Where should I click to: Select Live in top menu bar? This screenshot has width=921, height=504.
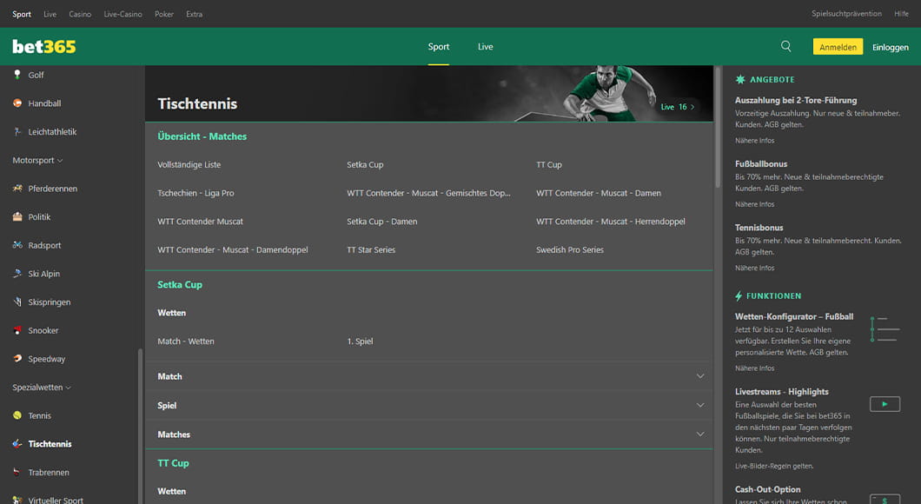click(50, 14)
